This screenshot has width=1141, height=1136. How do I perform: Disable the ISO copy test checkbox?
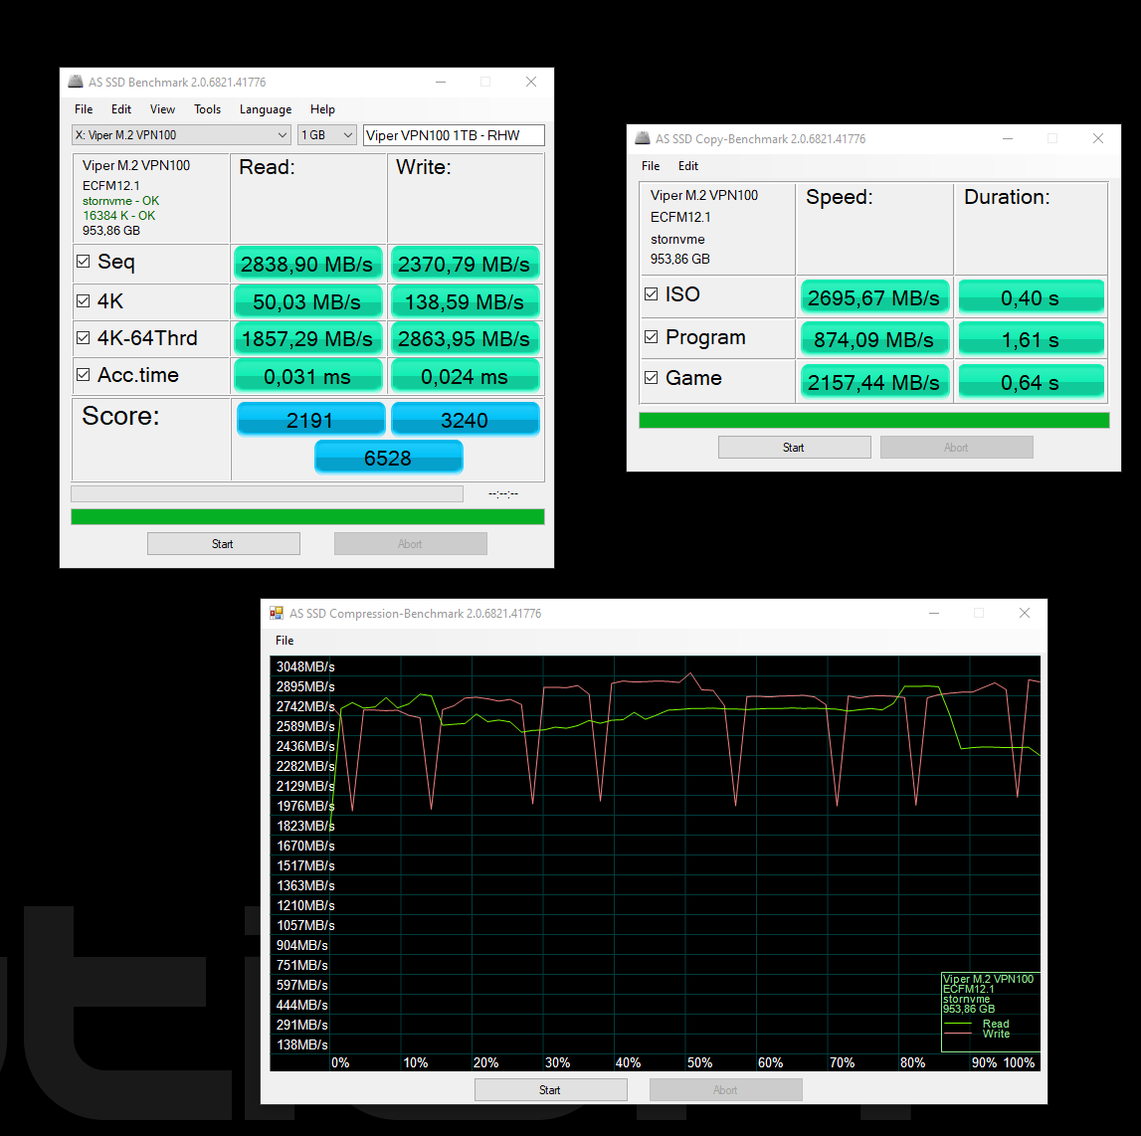point(652,294)
